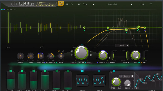Expand the TAPS panel
The width and height of the screenshot is (163, 91).
8,9
